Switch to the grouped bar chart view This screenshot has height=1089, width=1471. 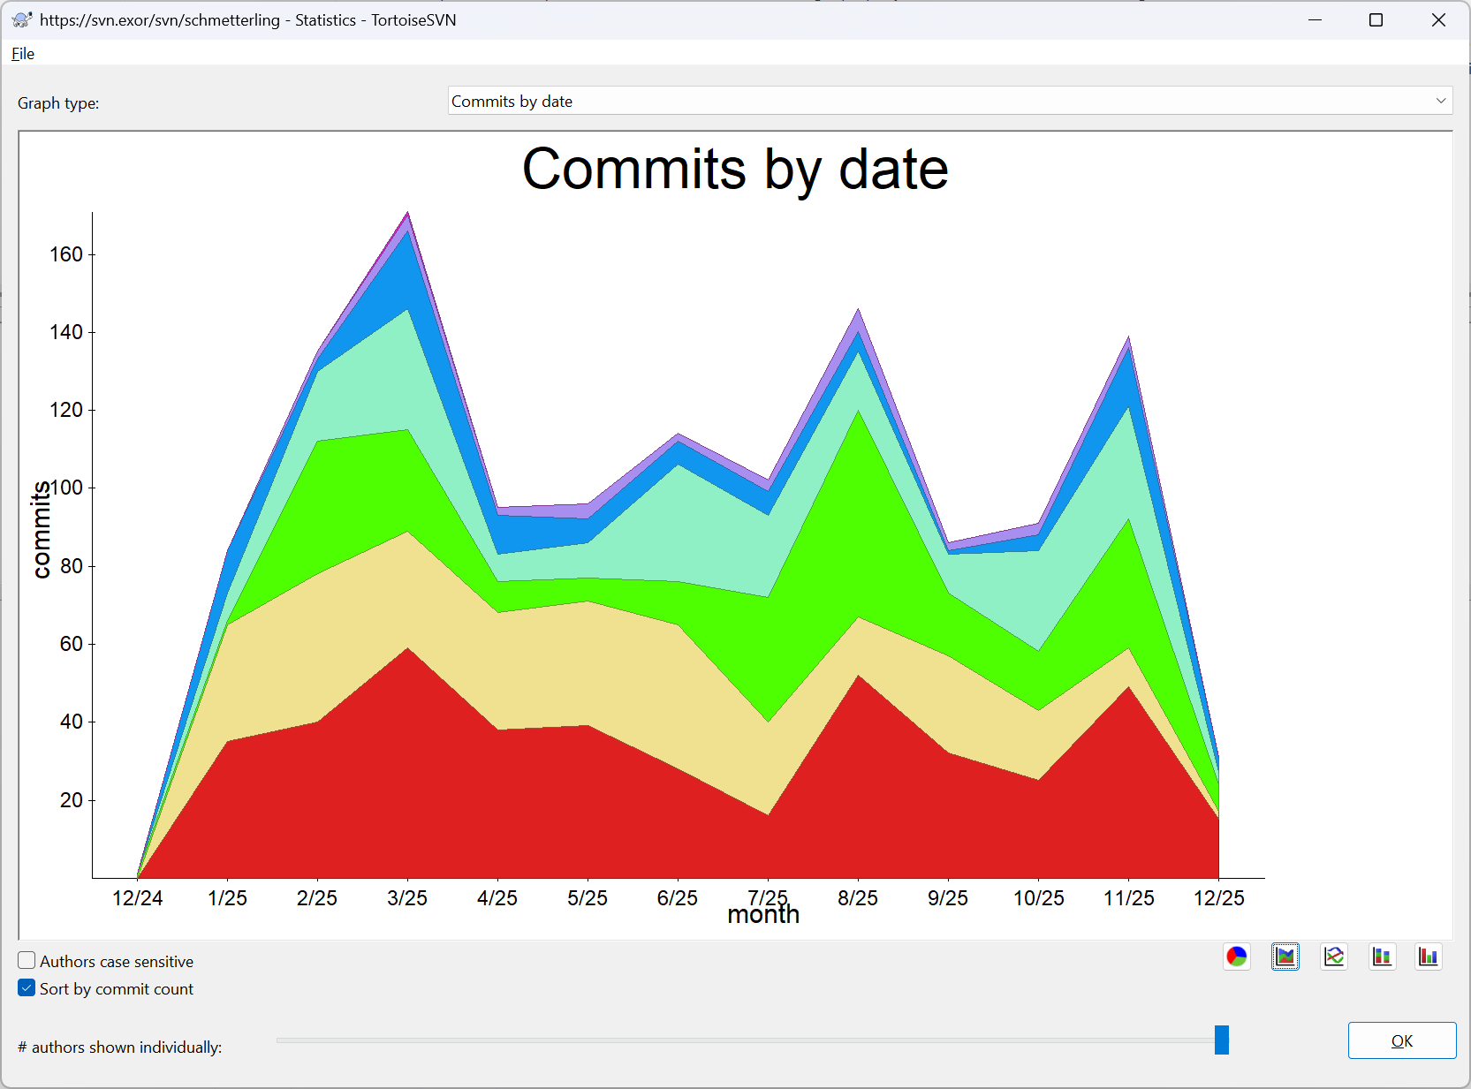(1428, 957)
